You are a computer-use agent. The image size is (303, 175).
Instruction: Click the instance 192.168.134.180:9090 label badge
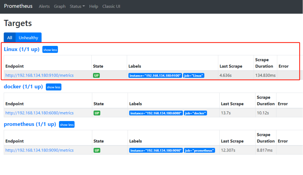[156, 150]
